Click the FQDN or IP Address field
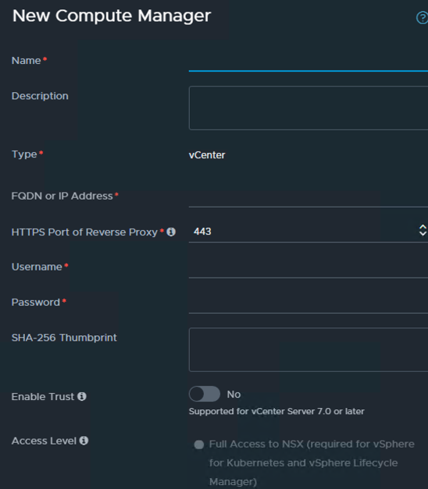The width and height of the screenshot is (428, 489). (309, 197)
